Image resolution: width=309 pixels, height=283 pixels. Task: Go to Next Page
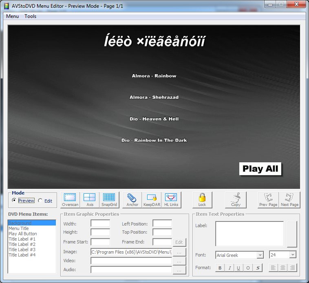[289, 200]
